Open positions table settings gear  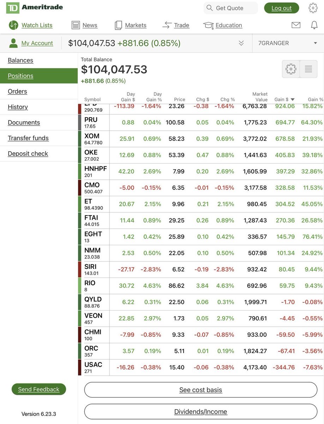click(291, 69)
